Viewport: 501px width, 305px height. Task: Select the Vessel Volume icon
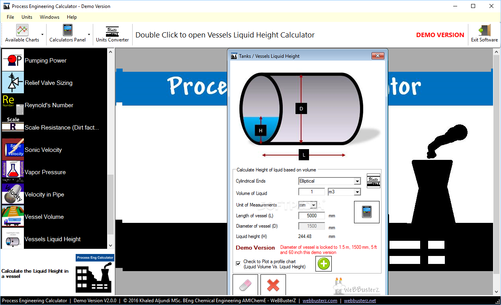pyautogui.click(x=13, y=216)
